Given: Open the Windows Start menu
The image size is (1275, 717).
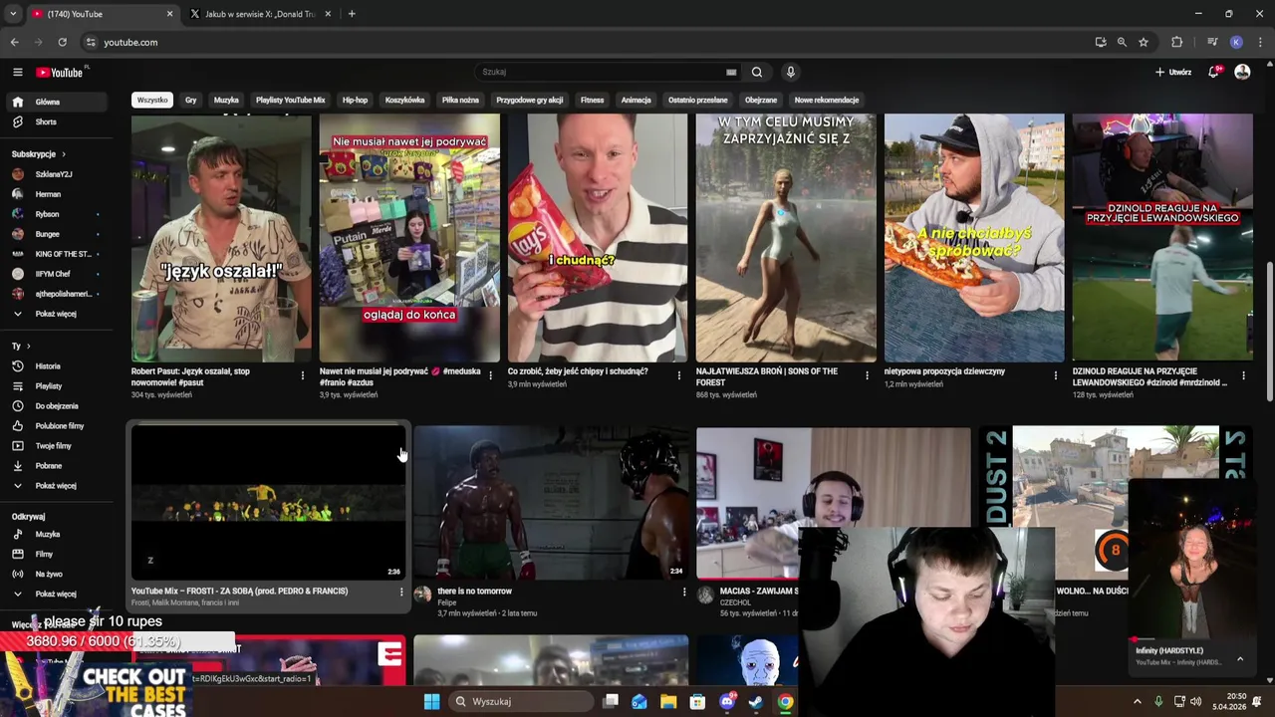Looking at the screenshot, I should (x=431, y=701).
